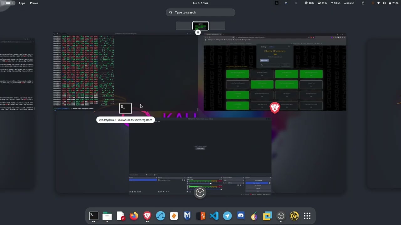This screenshot has width=401, height=225.
Task: Click memory 31% usage indicator
Action: tap(322, 3)
